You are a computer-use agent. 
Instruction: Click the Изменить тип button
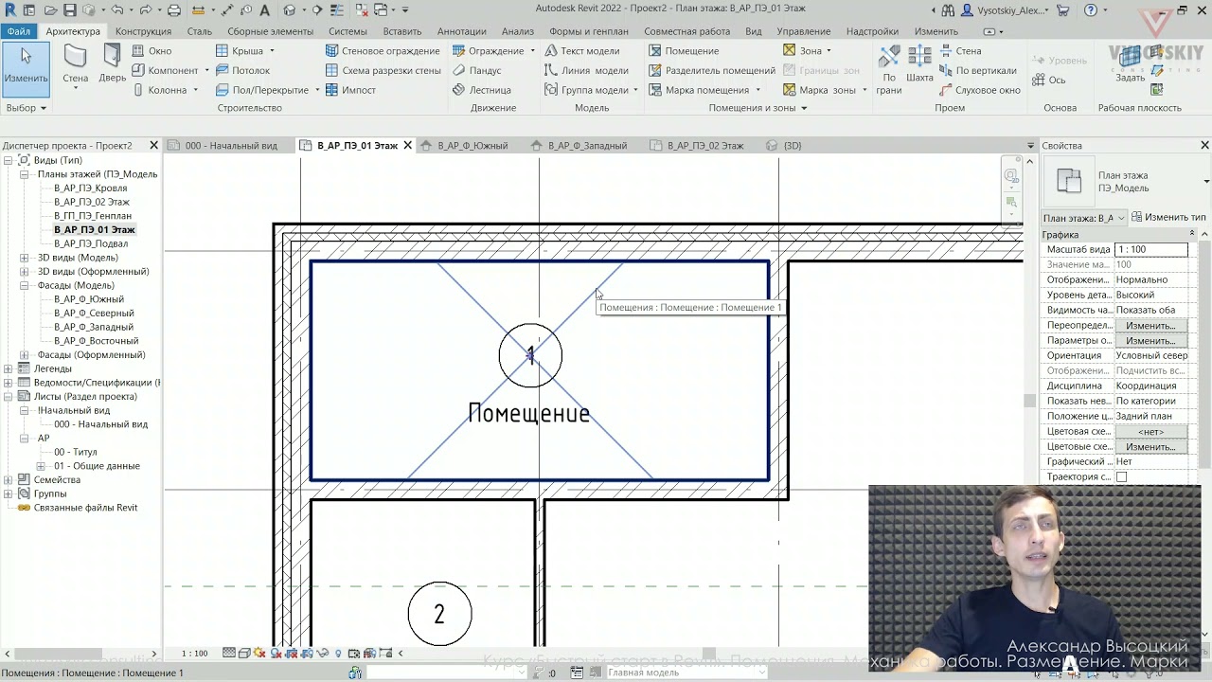1168,218
